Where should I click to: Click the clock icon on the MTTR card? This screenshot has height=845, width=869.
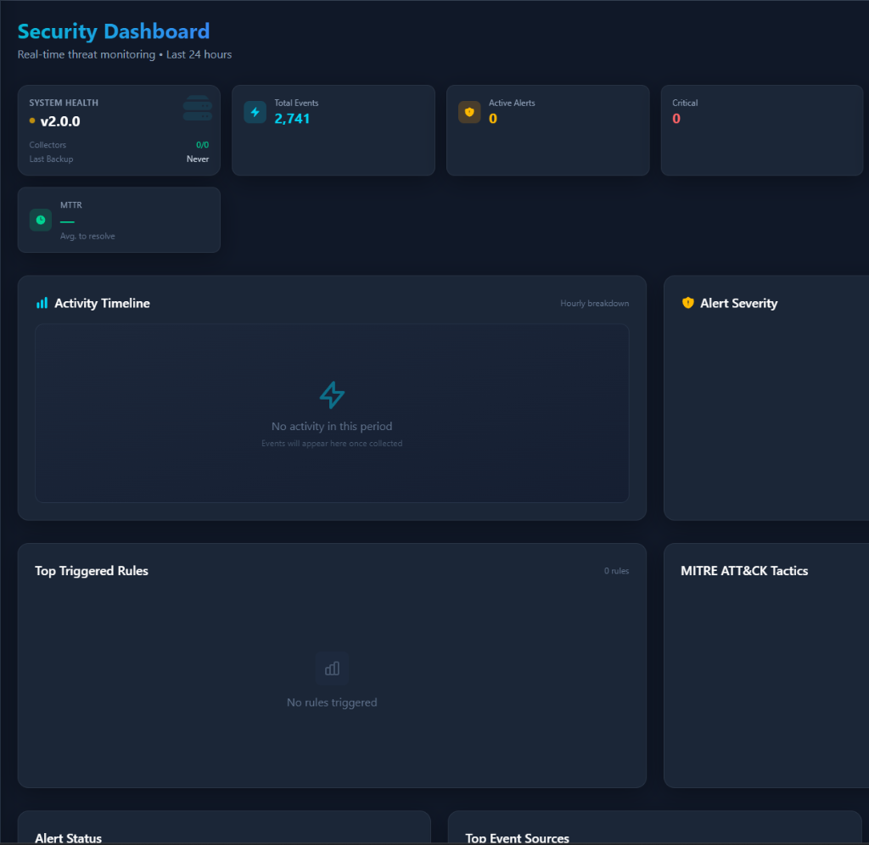[x=40, y=220]
